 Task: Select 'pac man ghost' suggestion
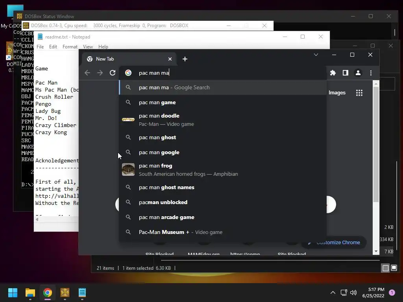click(223, 137)
